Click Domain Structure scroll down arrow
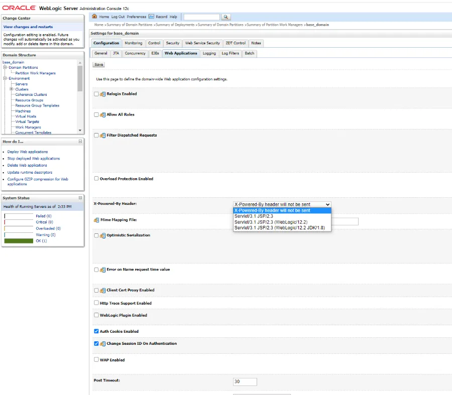 tap(80, 130)
